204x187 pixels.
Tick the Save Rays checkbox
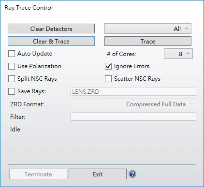tap(12, 91)
